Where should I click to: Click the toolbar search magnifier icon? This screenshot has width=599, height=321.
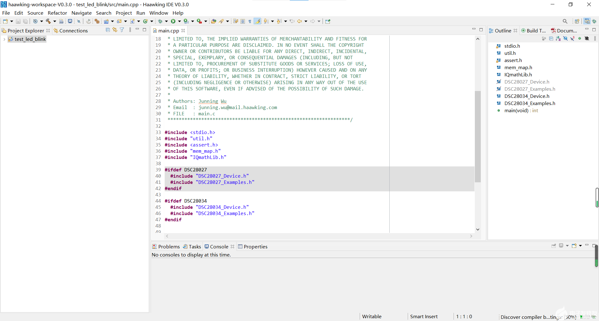[565, 21]
